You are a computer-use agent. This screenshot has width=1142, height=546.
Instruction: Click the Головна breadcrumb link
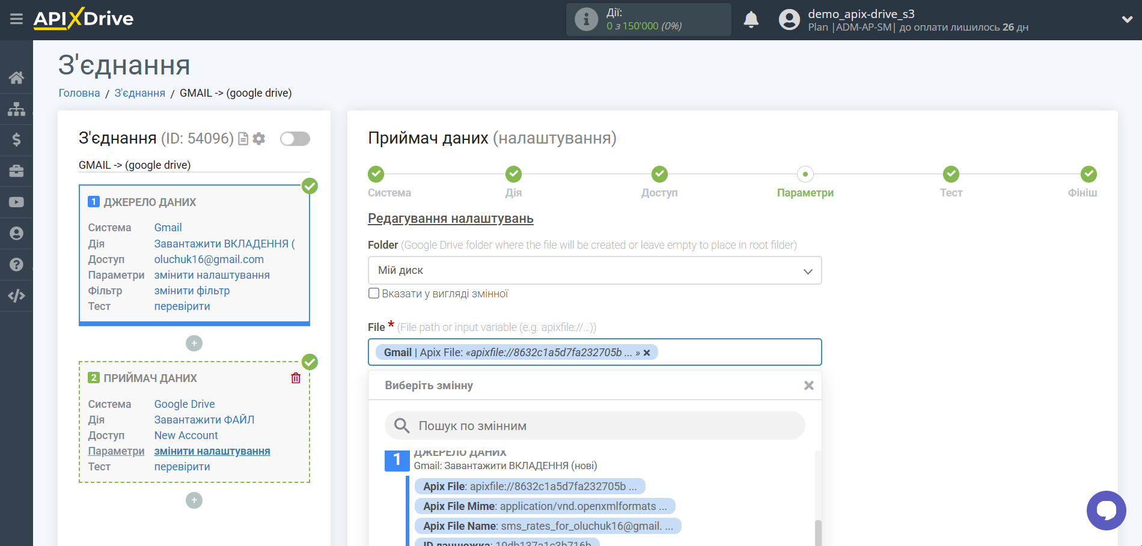79,93
